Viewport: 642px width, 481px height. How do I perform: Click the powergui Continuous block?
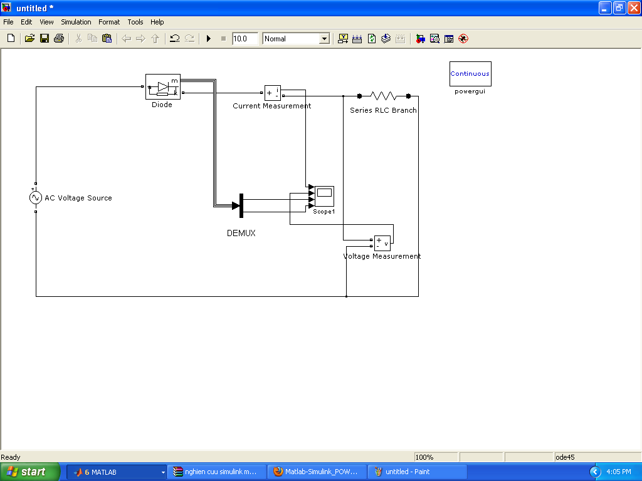pyautogui.click(x=470, y=74)
